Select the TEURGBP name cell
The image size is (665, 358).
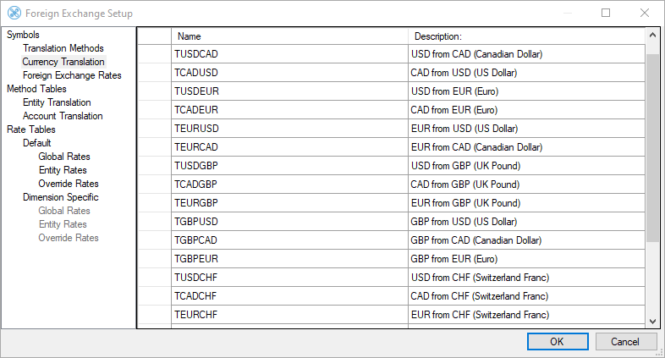[289, 203]
